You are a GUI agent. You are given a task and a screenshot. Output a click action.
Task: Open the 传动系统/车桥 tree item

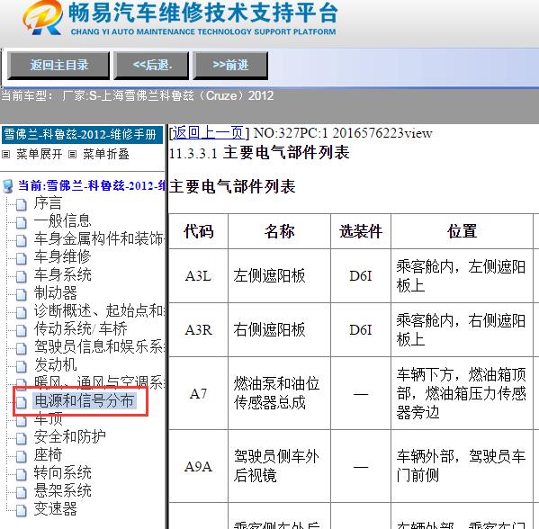80,328
